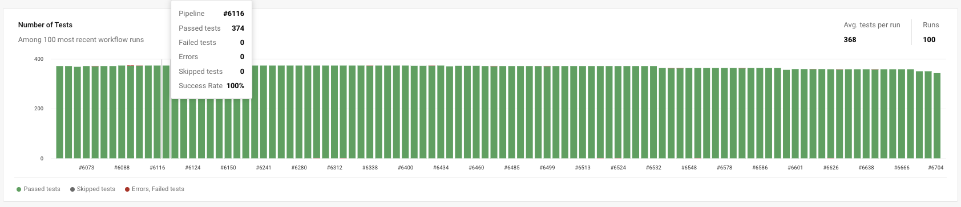Viewport: 961px width, 207px height.
Task: Click the Runs count 100
Action: tap(929, 40)
